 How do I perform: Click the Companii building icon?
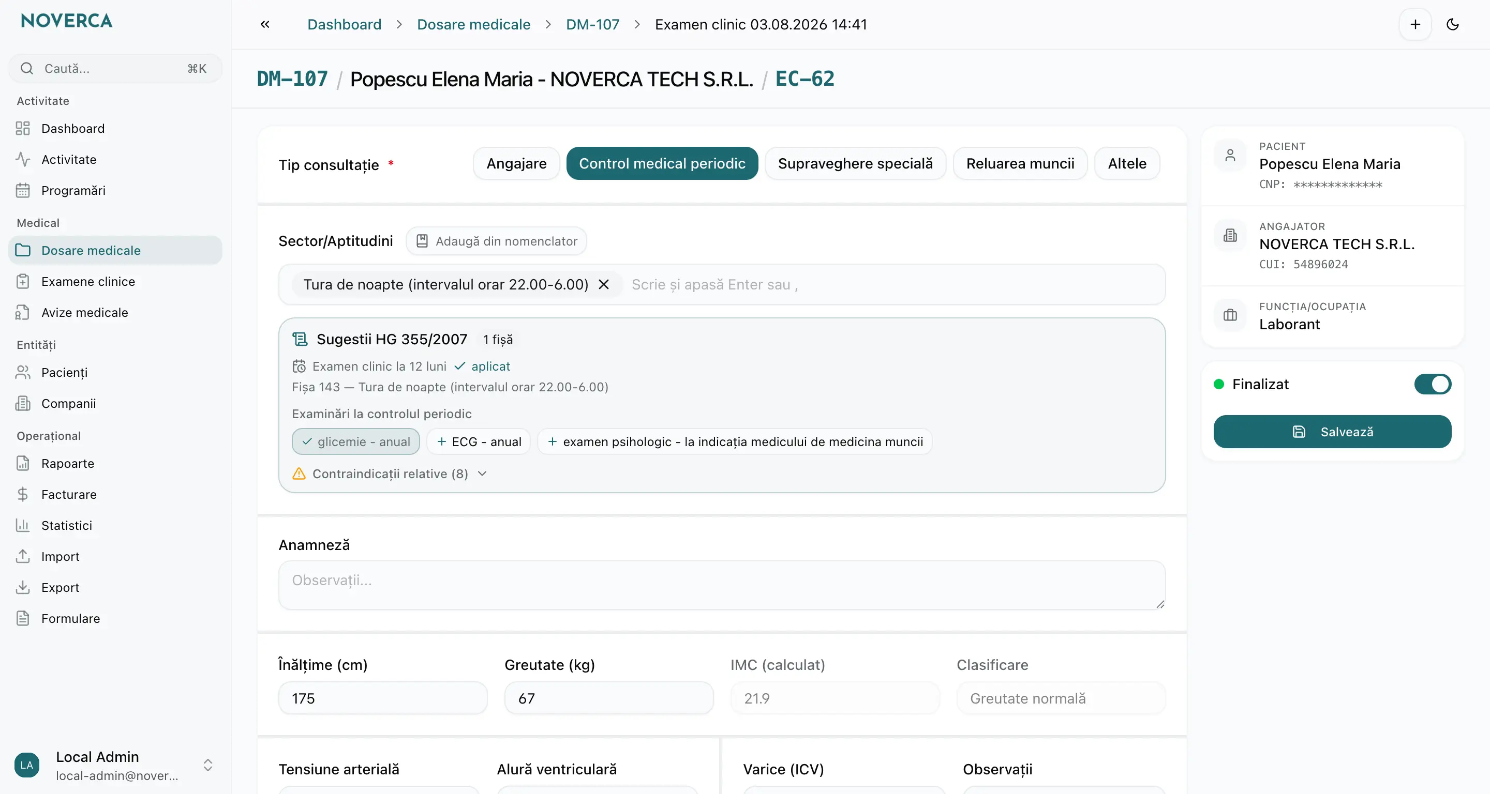[x=23, y=403]
